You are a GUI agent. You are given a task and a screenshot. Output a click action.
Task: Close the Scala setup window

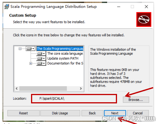[146, 7]
